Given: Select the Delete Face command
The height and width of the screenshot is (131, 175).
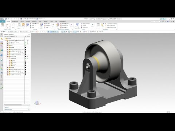Looking at the screenshot, I should point(64,28).
